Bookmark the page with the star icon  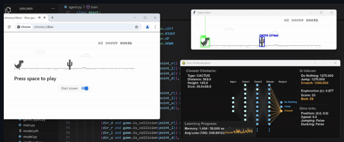tap(136, 27)
